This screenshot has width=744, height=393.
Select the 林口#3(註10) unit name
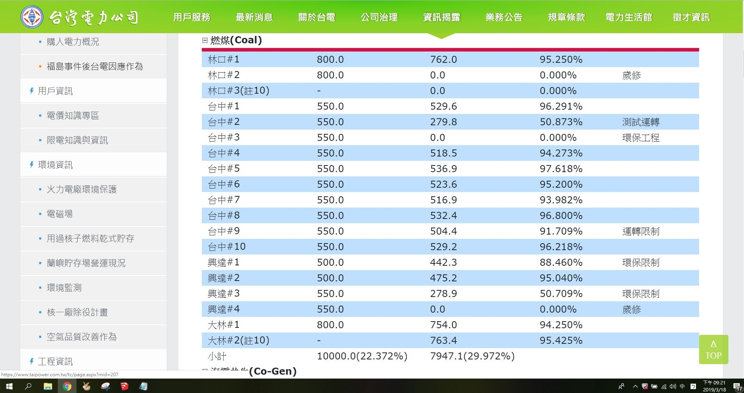tap(239, 91)
